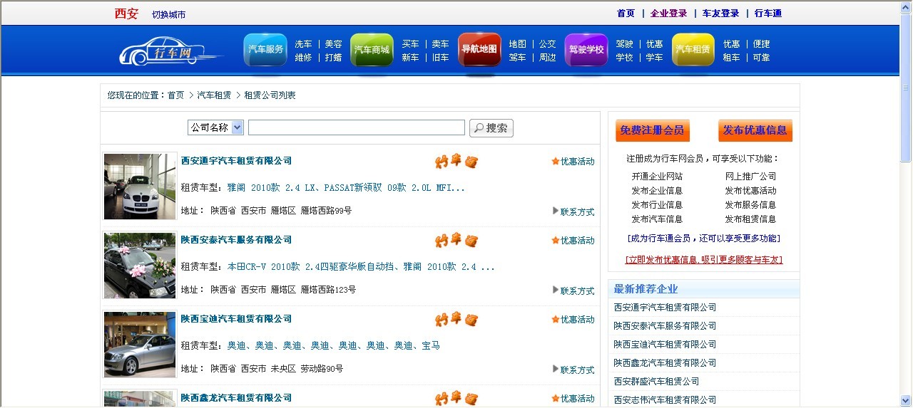Select 驾车 under 导航地图
The height and width of the screenshot is (408, 913).
coord(518,58)
